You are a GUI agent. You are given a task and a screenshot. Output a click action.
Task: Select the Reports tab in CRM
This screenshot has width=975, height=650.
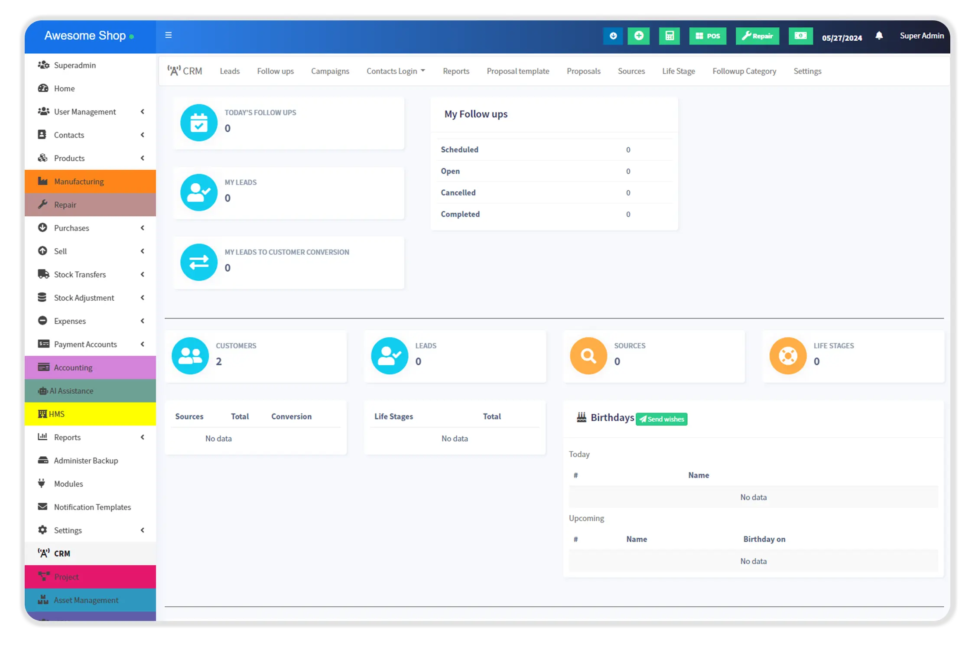(455, 70)
